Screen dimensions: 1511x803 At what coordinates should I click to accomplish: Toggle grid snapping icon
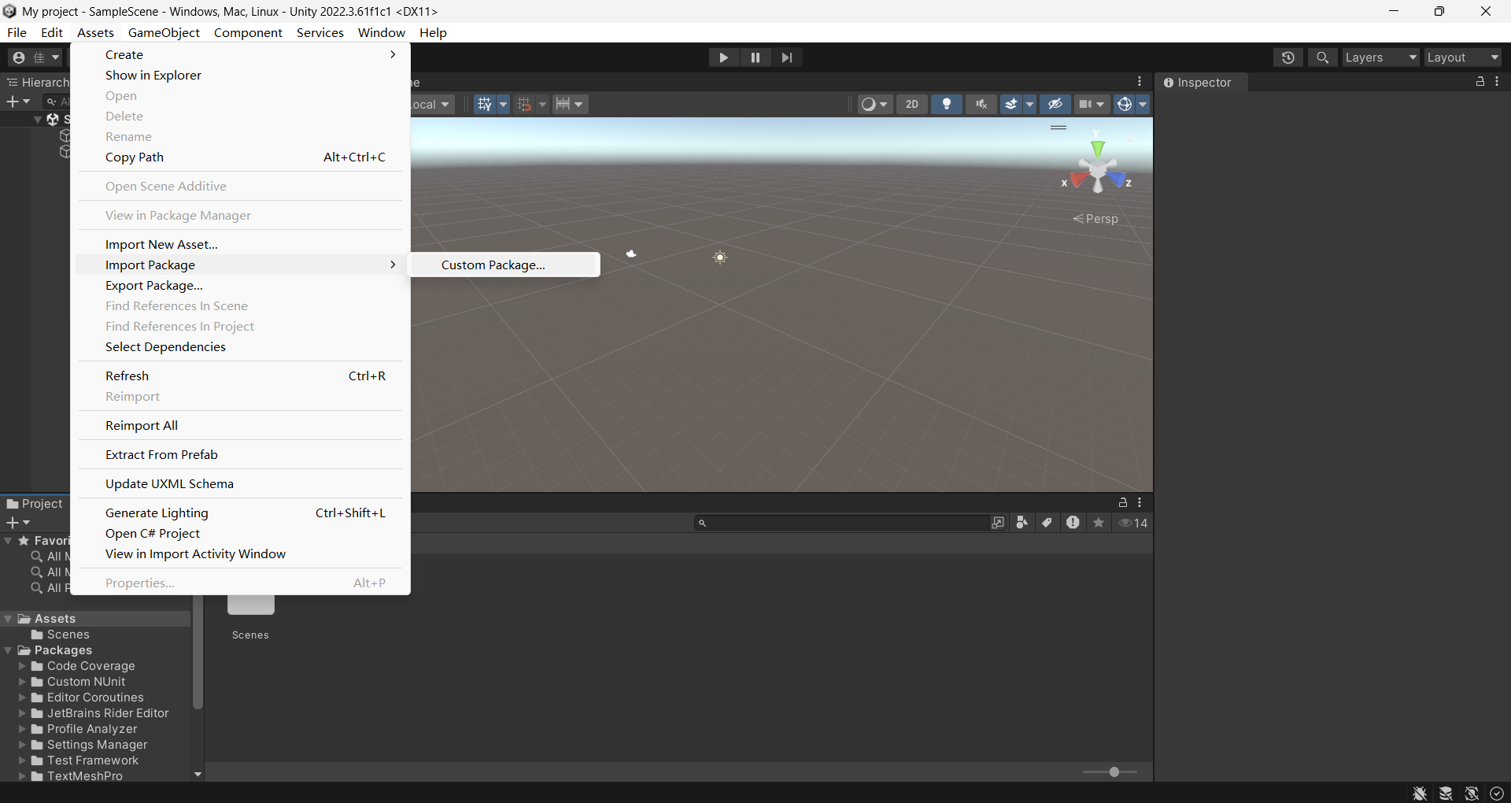click(x=524, y=104)
